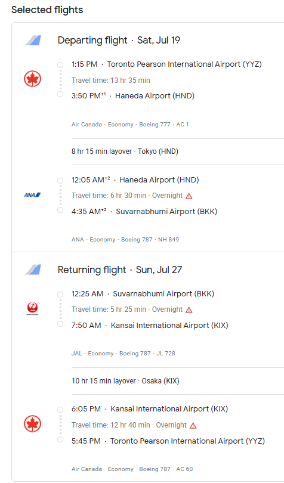Click the overnight warning icon on JL 728 flight
Viewport: 284px width, 483px height.
[x=189, y=310]
